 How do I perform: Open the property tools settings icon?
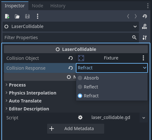(x=144, y=38)
